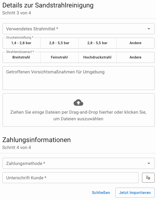The image size is (156, 200).
Task: Focus the Getroffenen Vorsichtsmaßnahmen text area
Action: (79, 78)
